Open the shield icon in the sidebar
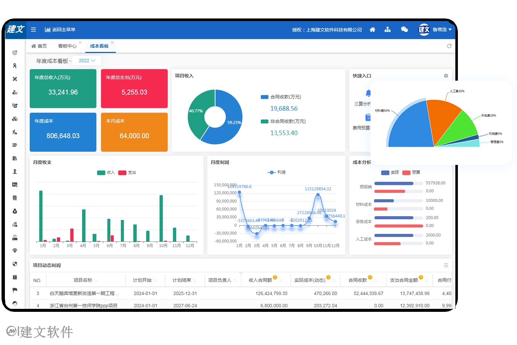Screen dimensions: 517x345 pos(15,264)
